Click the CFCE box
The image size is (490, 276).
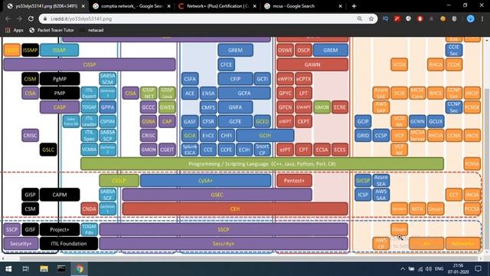227,64
